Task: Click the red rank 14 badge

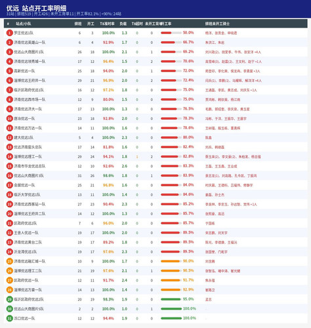Action: pos(9,157)
